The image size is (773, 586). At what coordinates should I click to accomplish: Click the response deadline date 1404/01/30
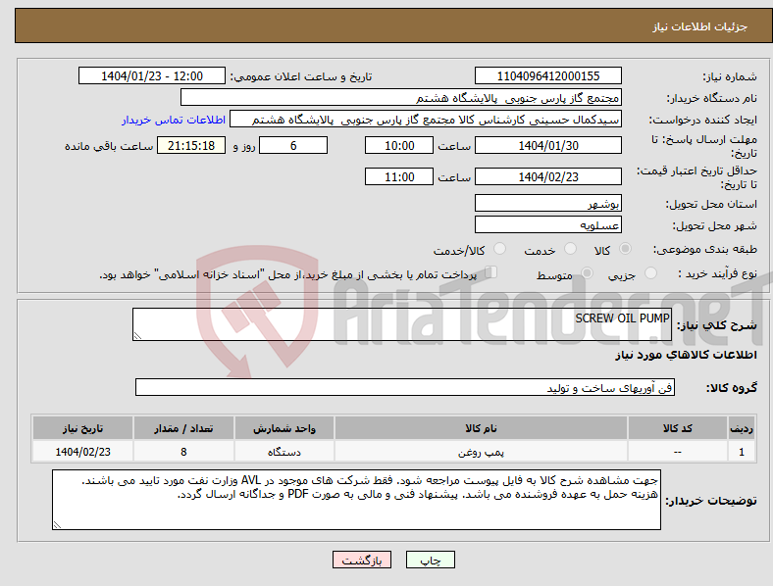(547, 146)
